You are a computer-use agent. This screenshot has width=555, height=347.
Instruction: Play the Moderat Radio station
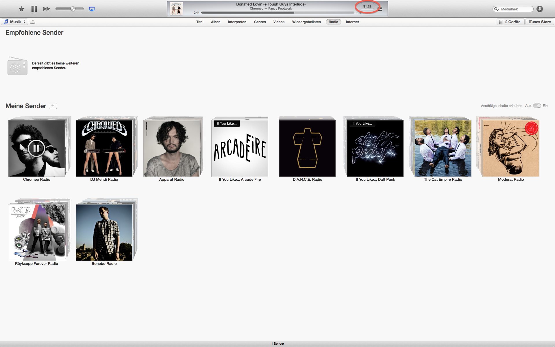coord(511,148)
